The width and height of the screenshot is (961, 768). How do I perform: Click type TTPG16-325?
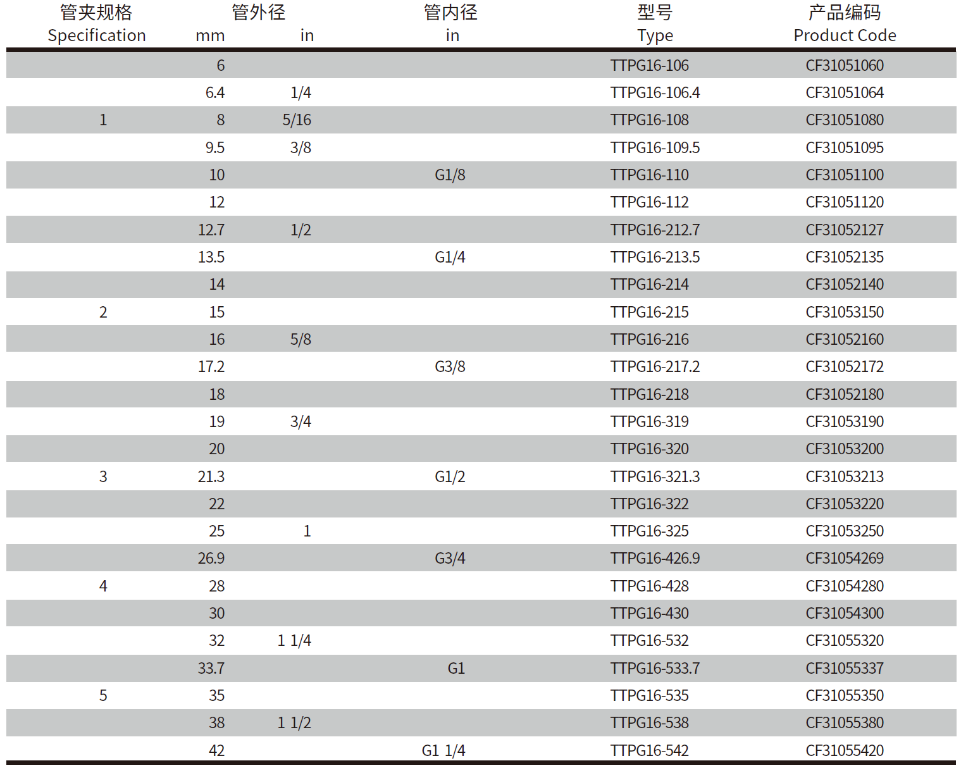(649, 531)
